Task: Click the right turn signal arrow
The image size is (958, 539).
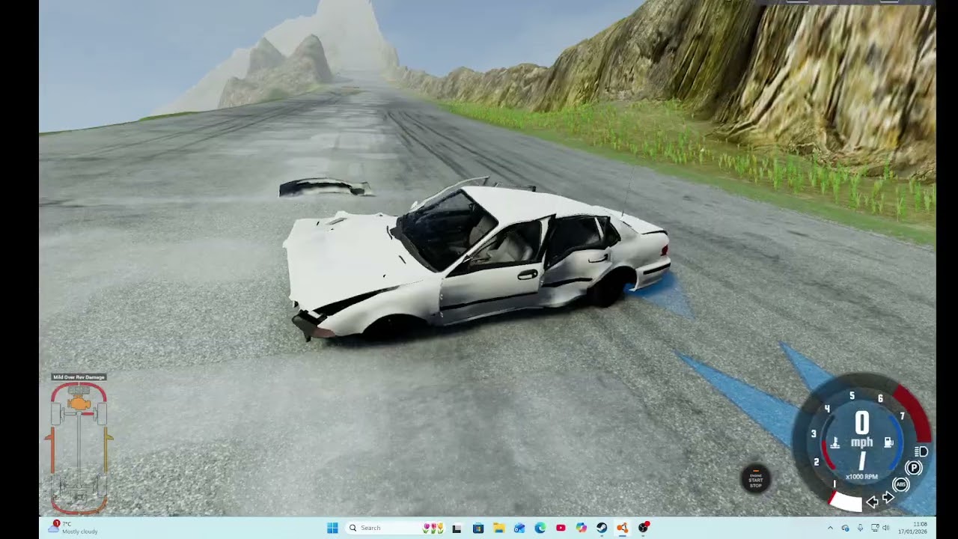Action: click(x=888, y=497)
